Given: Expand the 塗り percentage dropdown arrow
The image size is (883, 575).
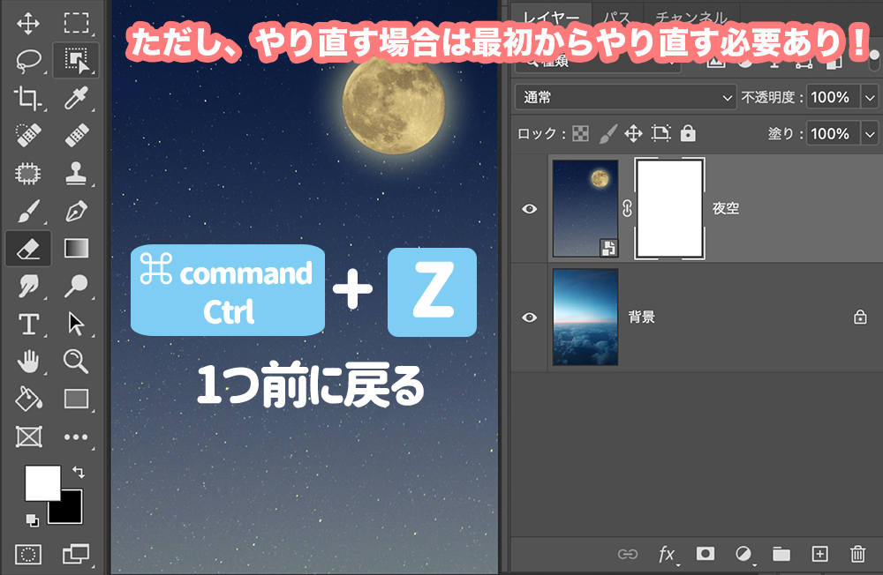Looking at the screenshot, I should point(870,134).
